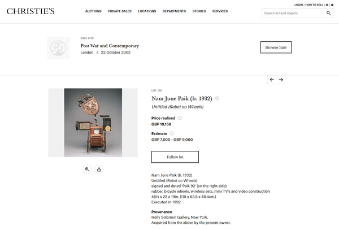Expand the Locations menu
339x230 pixels.
tap(147, 11)
